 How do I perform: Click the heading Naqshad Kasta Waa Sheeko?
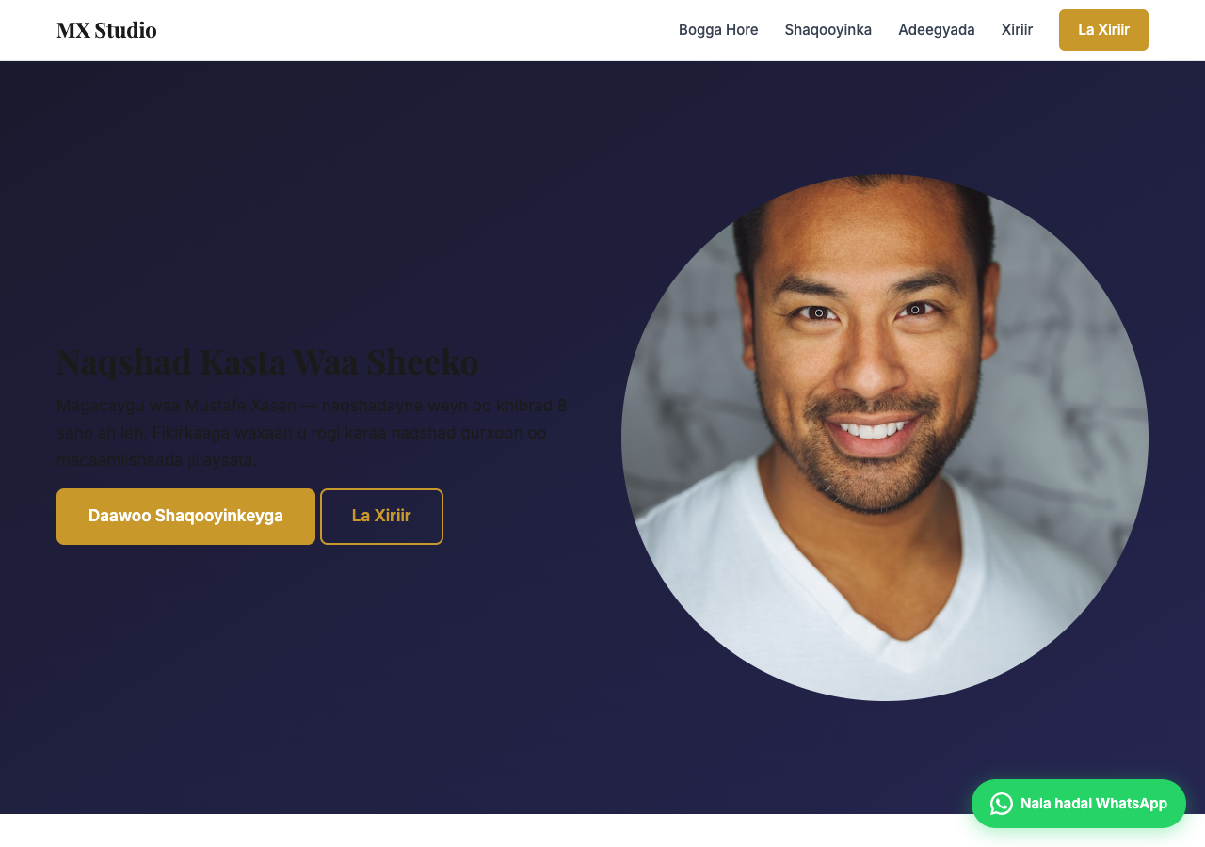(267, 361)
